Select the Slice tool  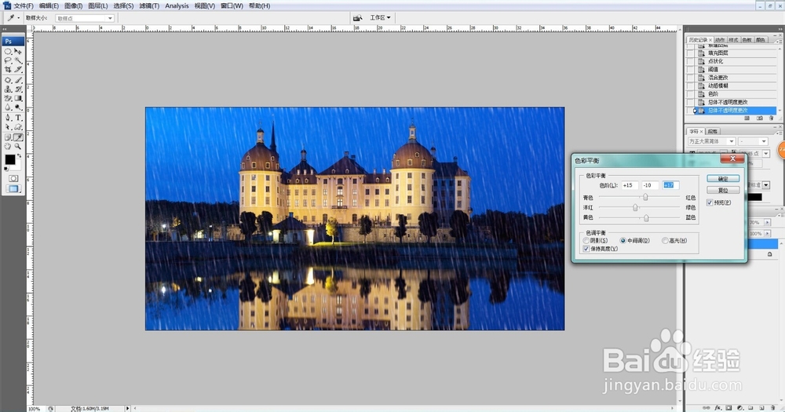[18, 69]
